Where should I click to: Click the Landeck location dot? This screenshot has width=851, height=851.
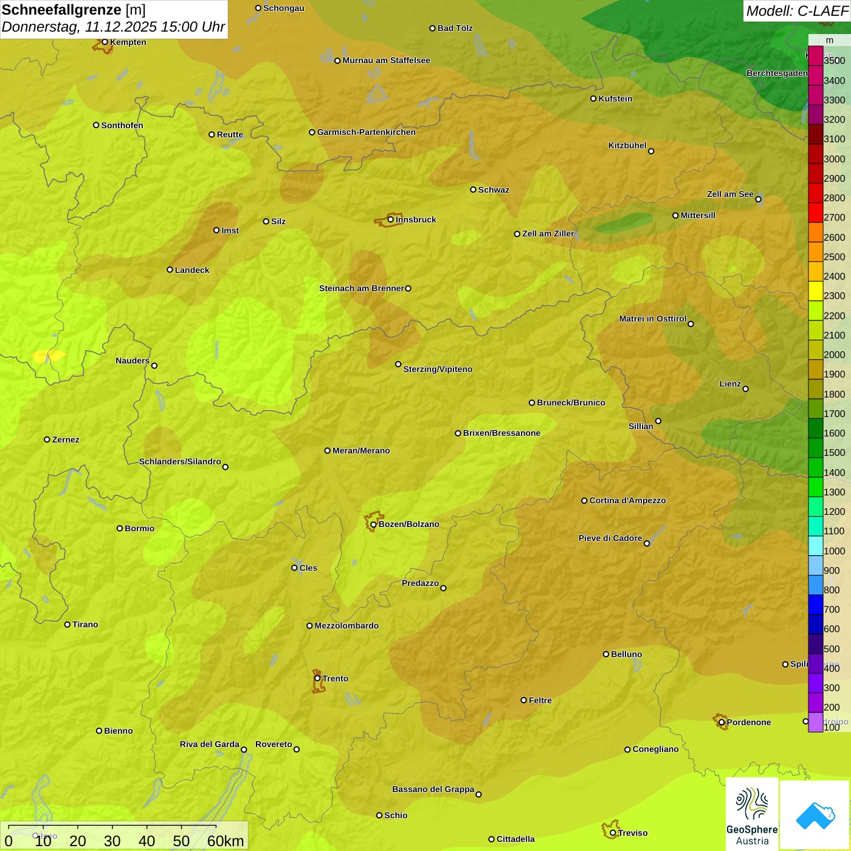point(170,270)
